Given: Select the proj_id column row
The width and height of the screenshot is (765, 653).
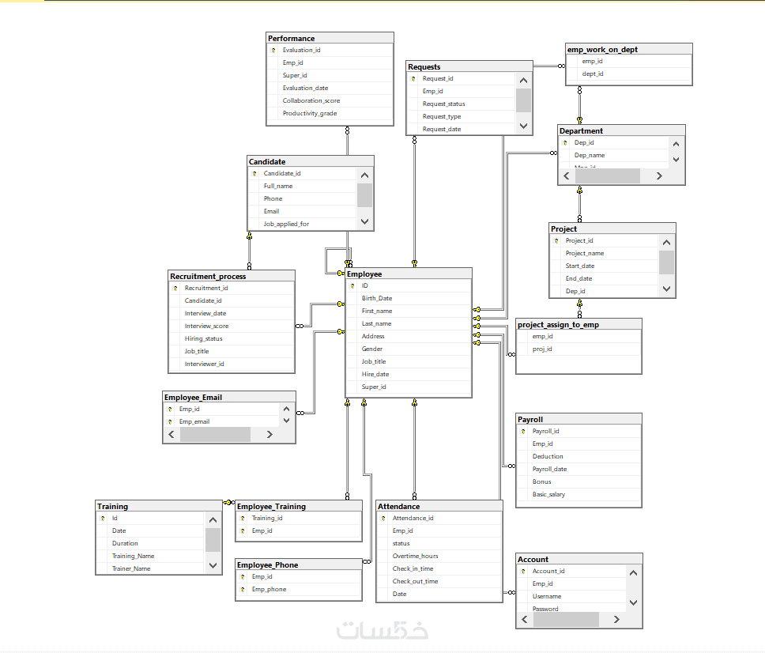Looking at the screenshot, I should (x=578, y=349).
